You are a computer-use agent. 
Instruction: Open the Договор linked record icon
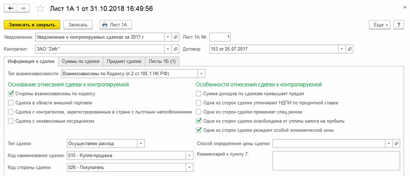coord(349,49)
